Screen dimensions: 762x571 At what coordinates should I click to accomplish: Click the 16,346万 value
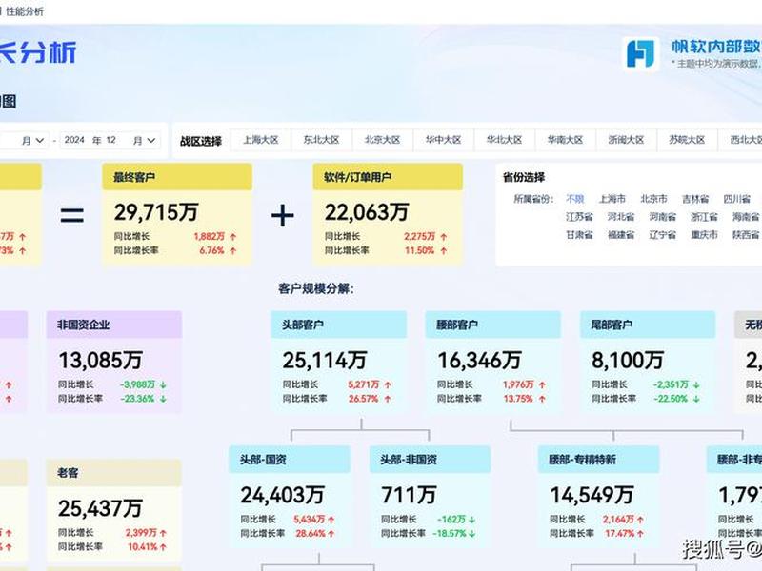click(x=479, y=361)
